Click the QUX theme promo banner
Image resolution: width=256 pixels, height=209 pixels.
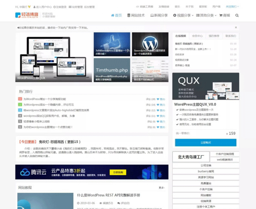click(206, 86)
